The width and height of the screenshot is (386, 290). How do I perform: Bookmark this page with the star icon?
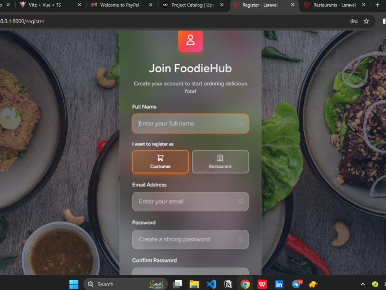click(x=366, y=21)
